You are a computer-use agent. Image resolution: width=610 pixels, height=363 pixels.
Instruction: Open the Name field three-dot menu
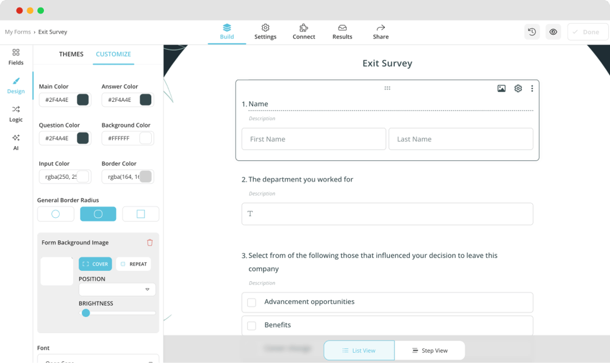(532, 88)
